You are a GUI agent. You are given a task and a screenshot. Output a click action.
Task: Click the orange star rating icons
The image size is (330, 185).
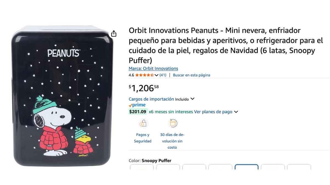144,75
